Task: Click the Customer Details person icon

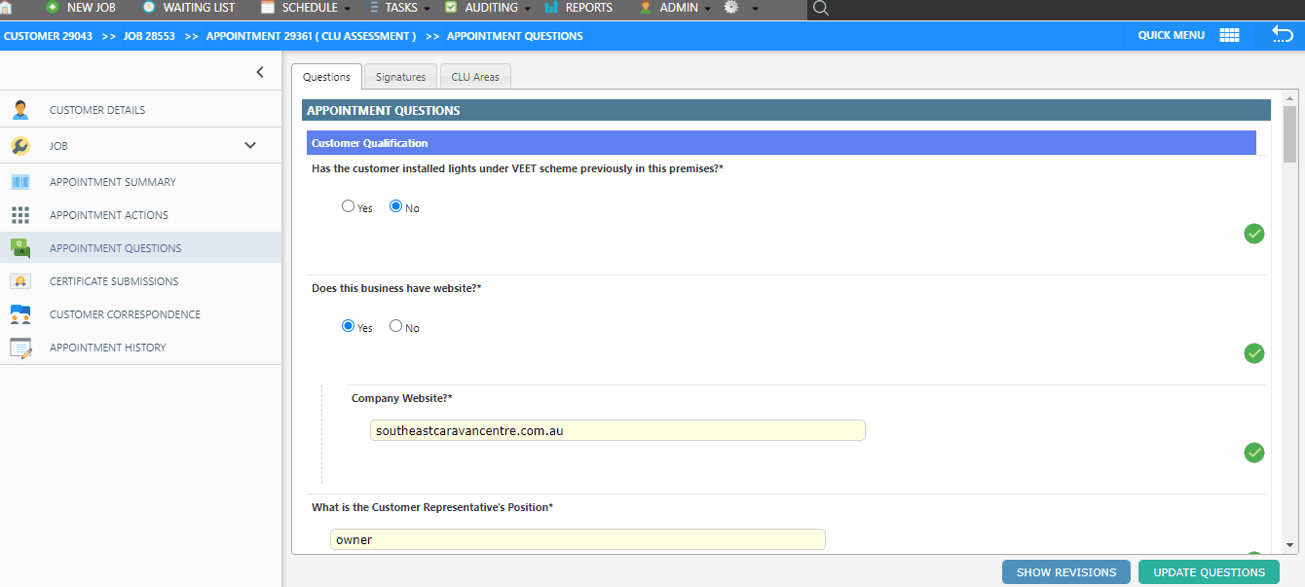Action: click(20, 110)
